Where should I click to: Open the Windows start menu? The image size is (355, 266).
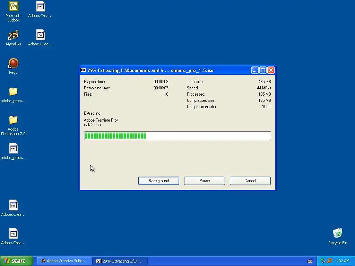(x=17, y=261)
